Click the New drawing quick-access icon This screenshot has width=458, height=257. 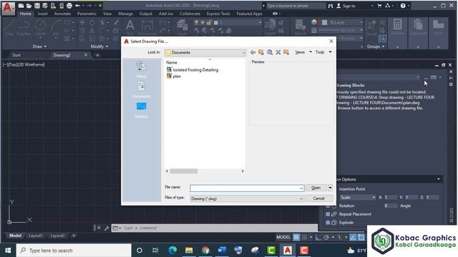click(21, 6)
